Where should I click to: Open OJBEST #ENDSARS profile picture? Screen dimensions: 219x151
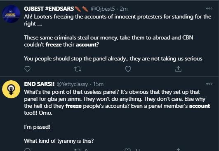11,14
